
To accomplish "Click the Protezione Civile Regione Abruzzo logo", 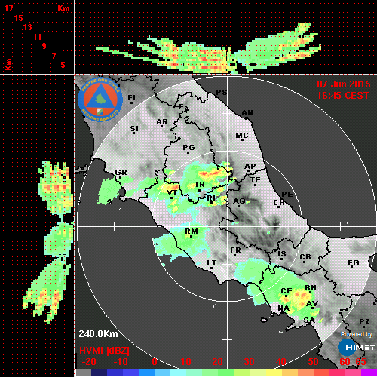I will [x=100, y=100].
